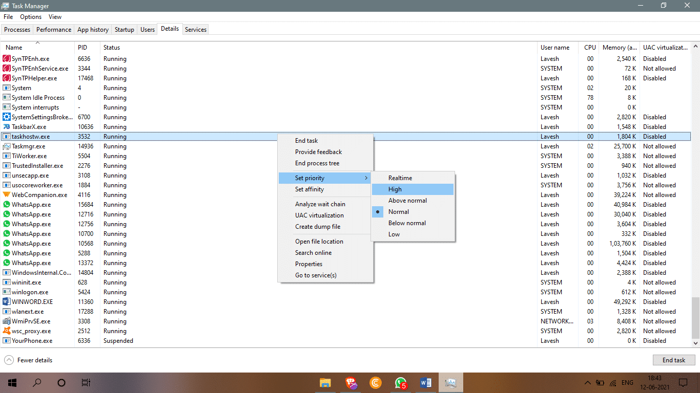Click the WINWORD.EXE Word icon

(x=7, y=302)
